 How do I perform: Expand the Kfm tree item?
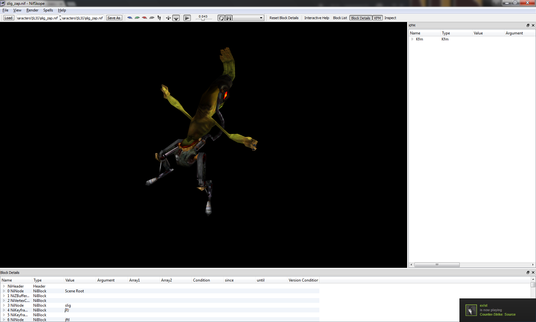click(412, 39)
